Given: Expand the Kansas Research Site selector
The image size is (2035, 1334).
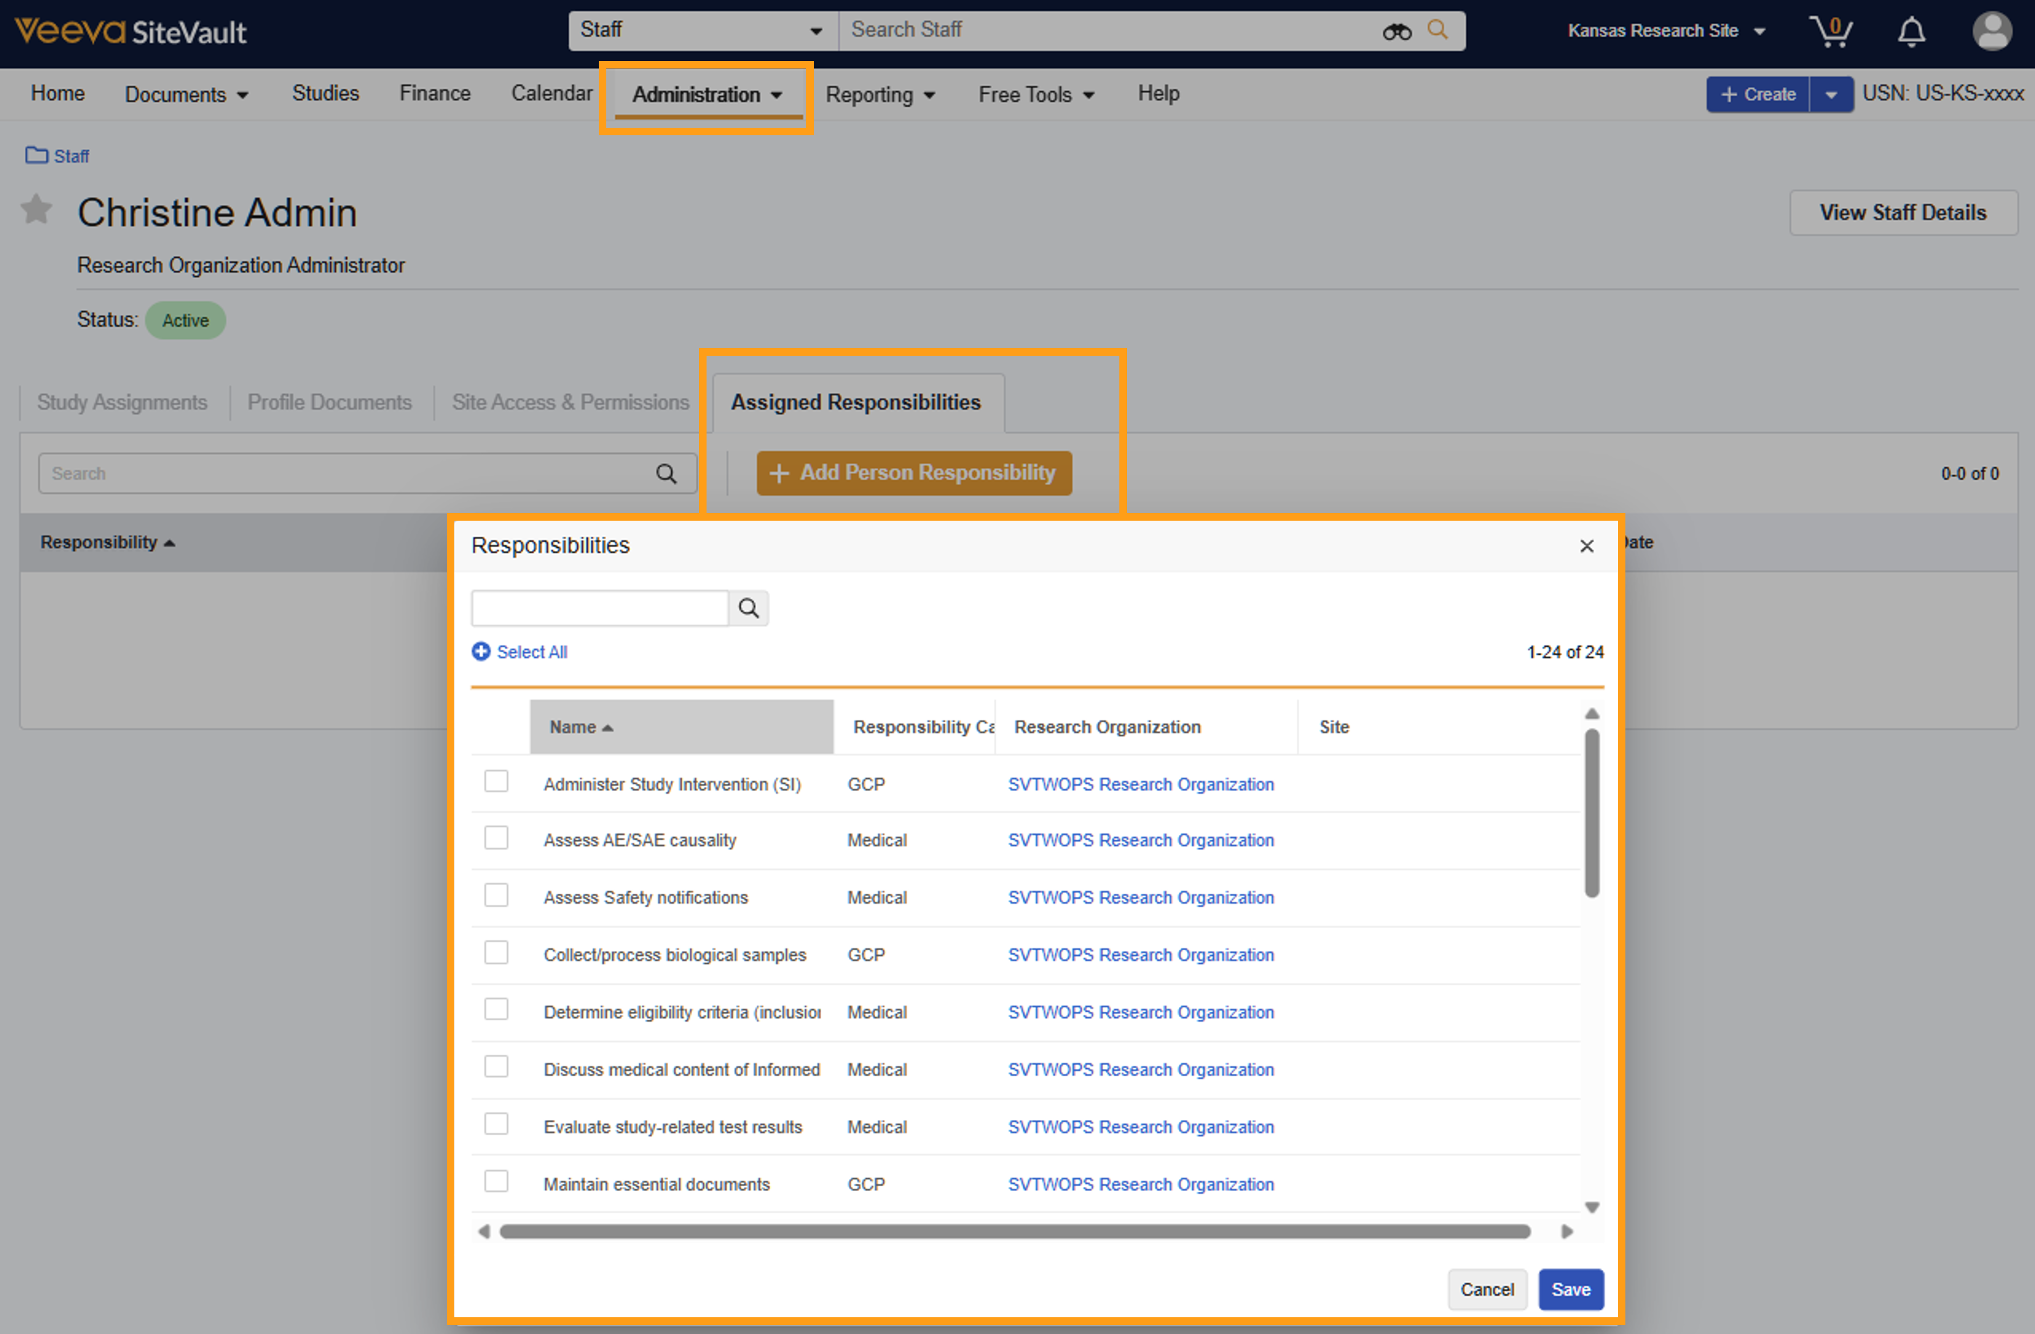Looking at the screenshot, I should [x=1666, y=31].
